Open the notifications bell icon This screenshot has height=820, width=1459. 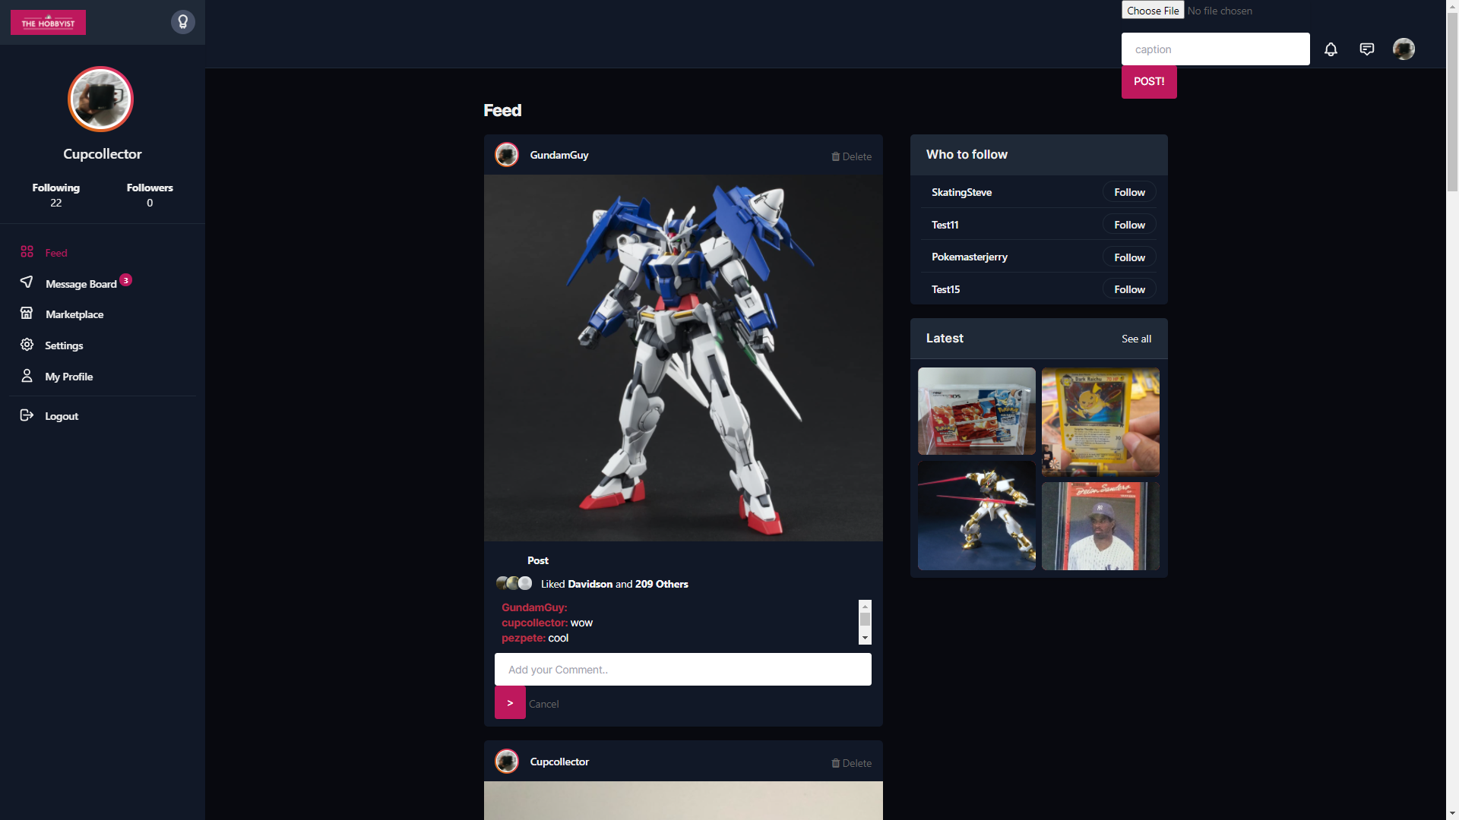point(1331,49)
